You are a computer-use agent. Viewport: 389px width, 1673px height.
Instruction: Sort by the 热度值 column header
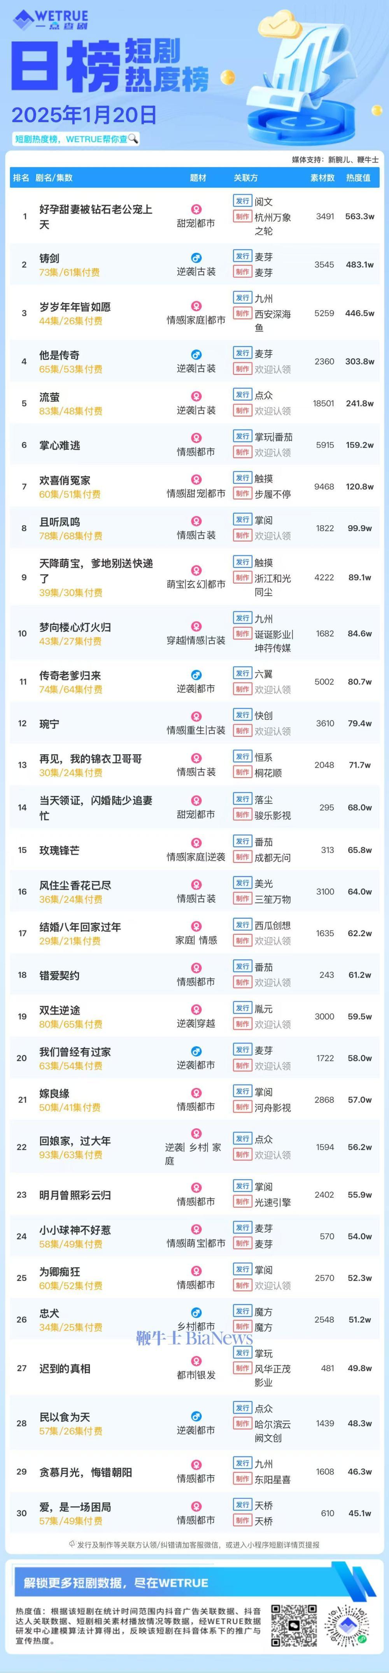tap(358, 178)
